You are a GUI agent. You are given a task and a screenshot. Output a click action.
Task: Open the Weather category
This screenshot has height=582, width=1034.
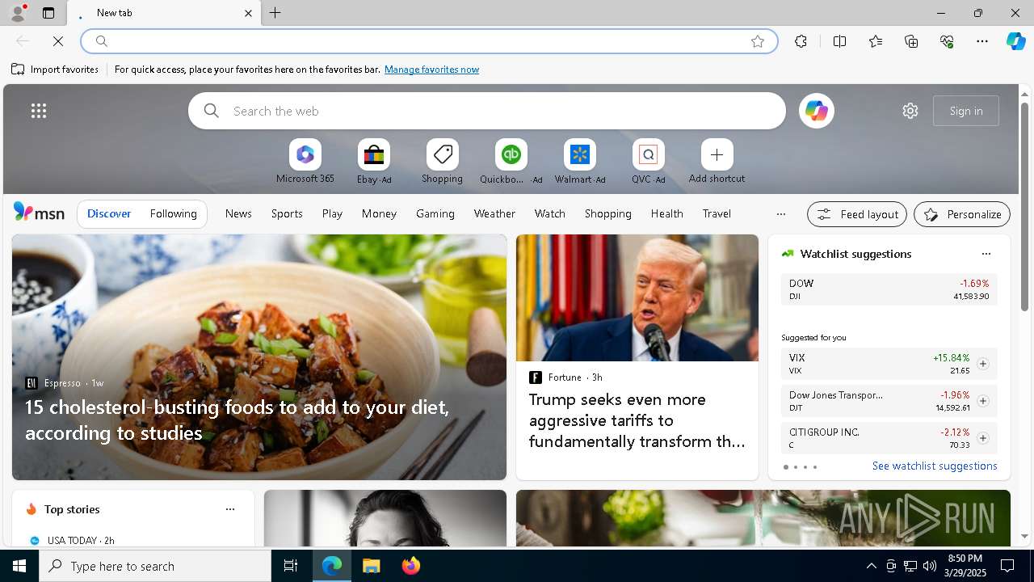point(494,213)
